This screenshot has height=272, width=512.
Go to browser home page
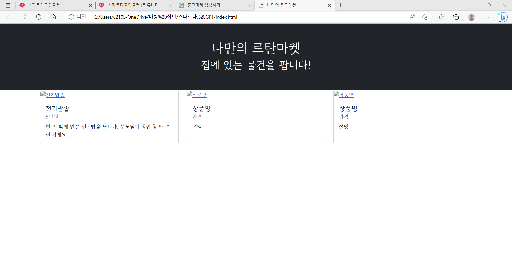pyautogui.click(x=53, y=17)
